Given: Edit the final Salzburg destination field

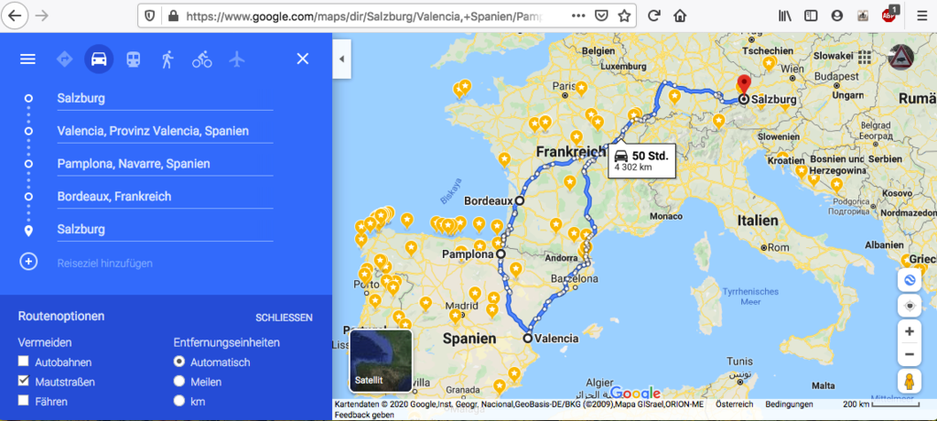Looking at the screenshot, I should [x=165, y=229].
